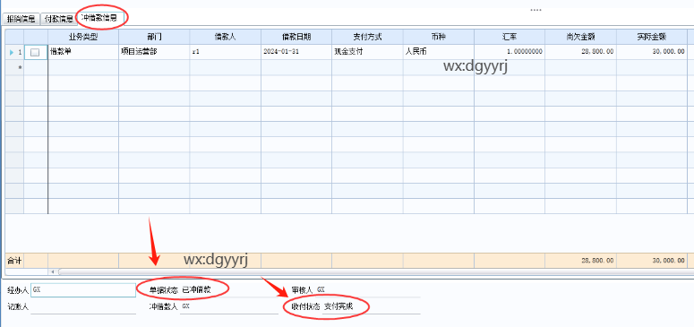Image resolution: width=694 pixels, height=327 pixels.
Task: Select the borrower cell r1
Action: click(x=226, y=52)
